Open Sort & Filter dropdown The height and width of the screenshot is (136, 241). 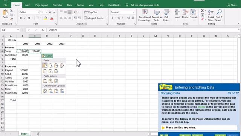point(211,15)
